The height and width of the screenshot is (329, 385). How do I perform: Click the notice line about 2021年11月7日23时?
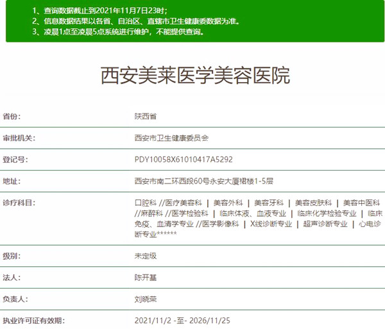point(99,10)
